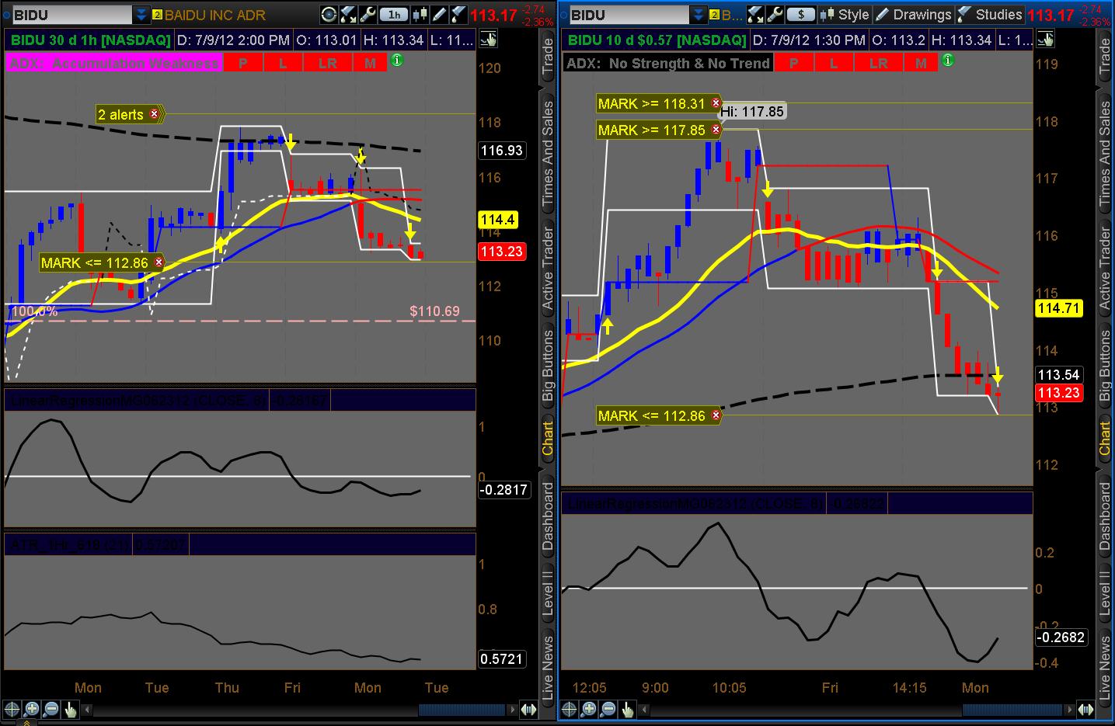1115x726 pixels.
Task: Open pencil drawings tool in left chart
Action: [x=439, y=14]
